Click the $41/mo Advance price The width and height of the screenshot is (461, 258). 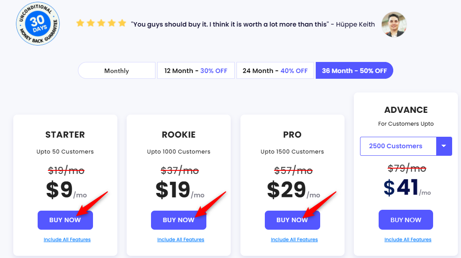point(407,188)
